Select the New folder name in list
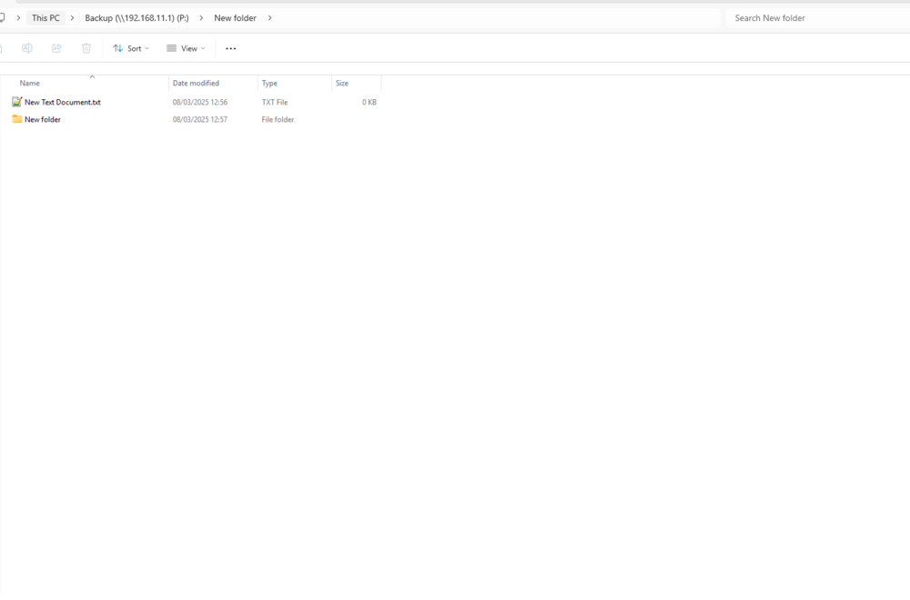 click(43, 119)
